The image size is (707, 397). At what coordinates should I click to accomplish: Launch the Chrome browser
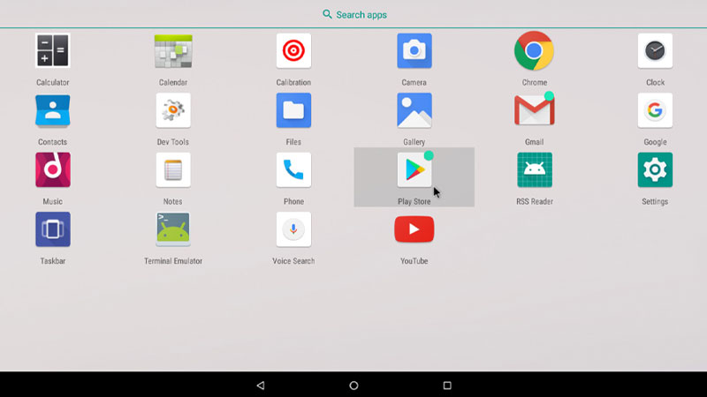[x=535, y=51]
